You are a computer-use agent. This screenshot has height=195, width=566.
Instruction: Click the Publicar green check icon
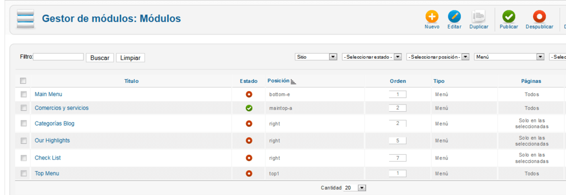pos(508,16)
